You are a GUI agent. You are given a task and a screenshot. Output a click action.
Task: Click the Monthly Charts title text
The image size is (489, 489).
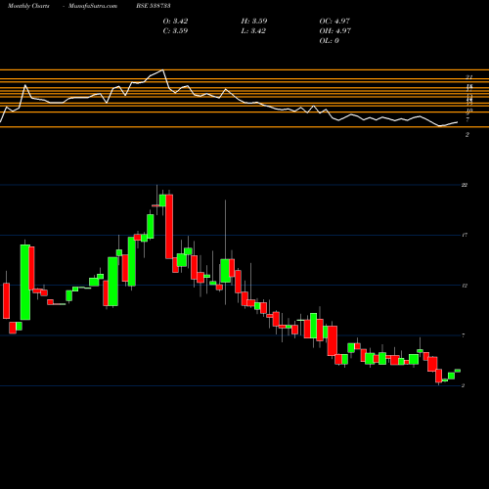click(28, 6)
